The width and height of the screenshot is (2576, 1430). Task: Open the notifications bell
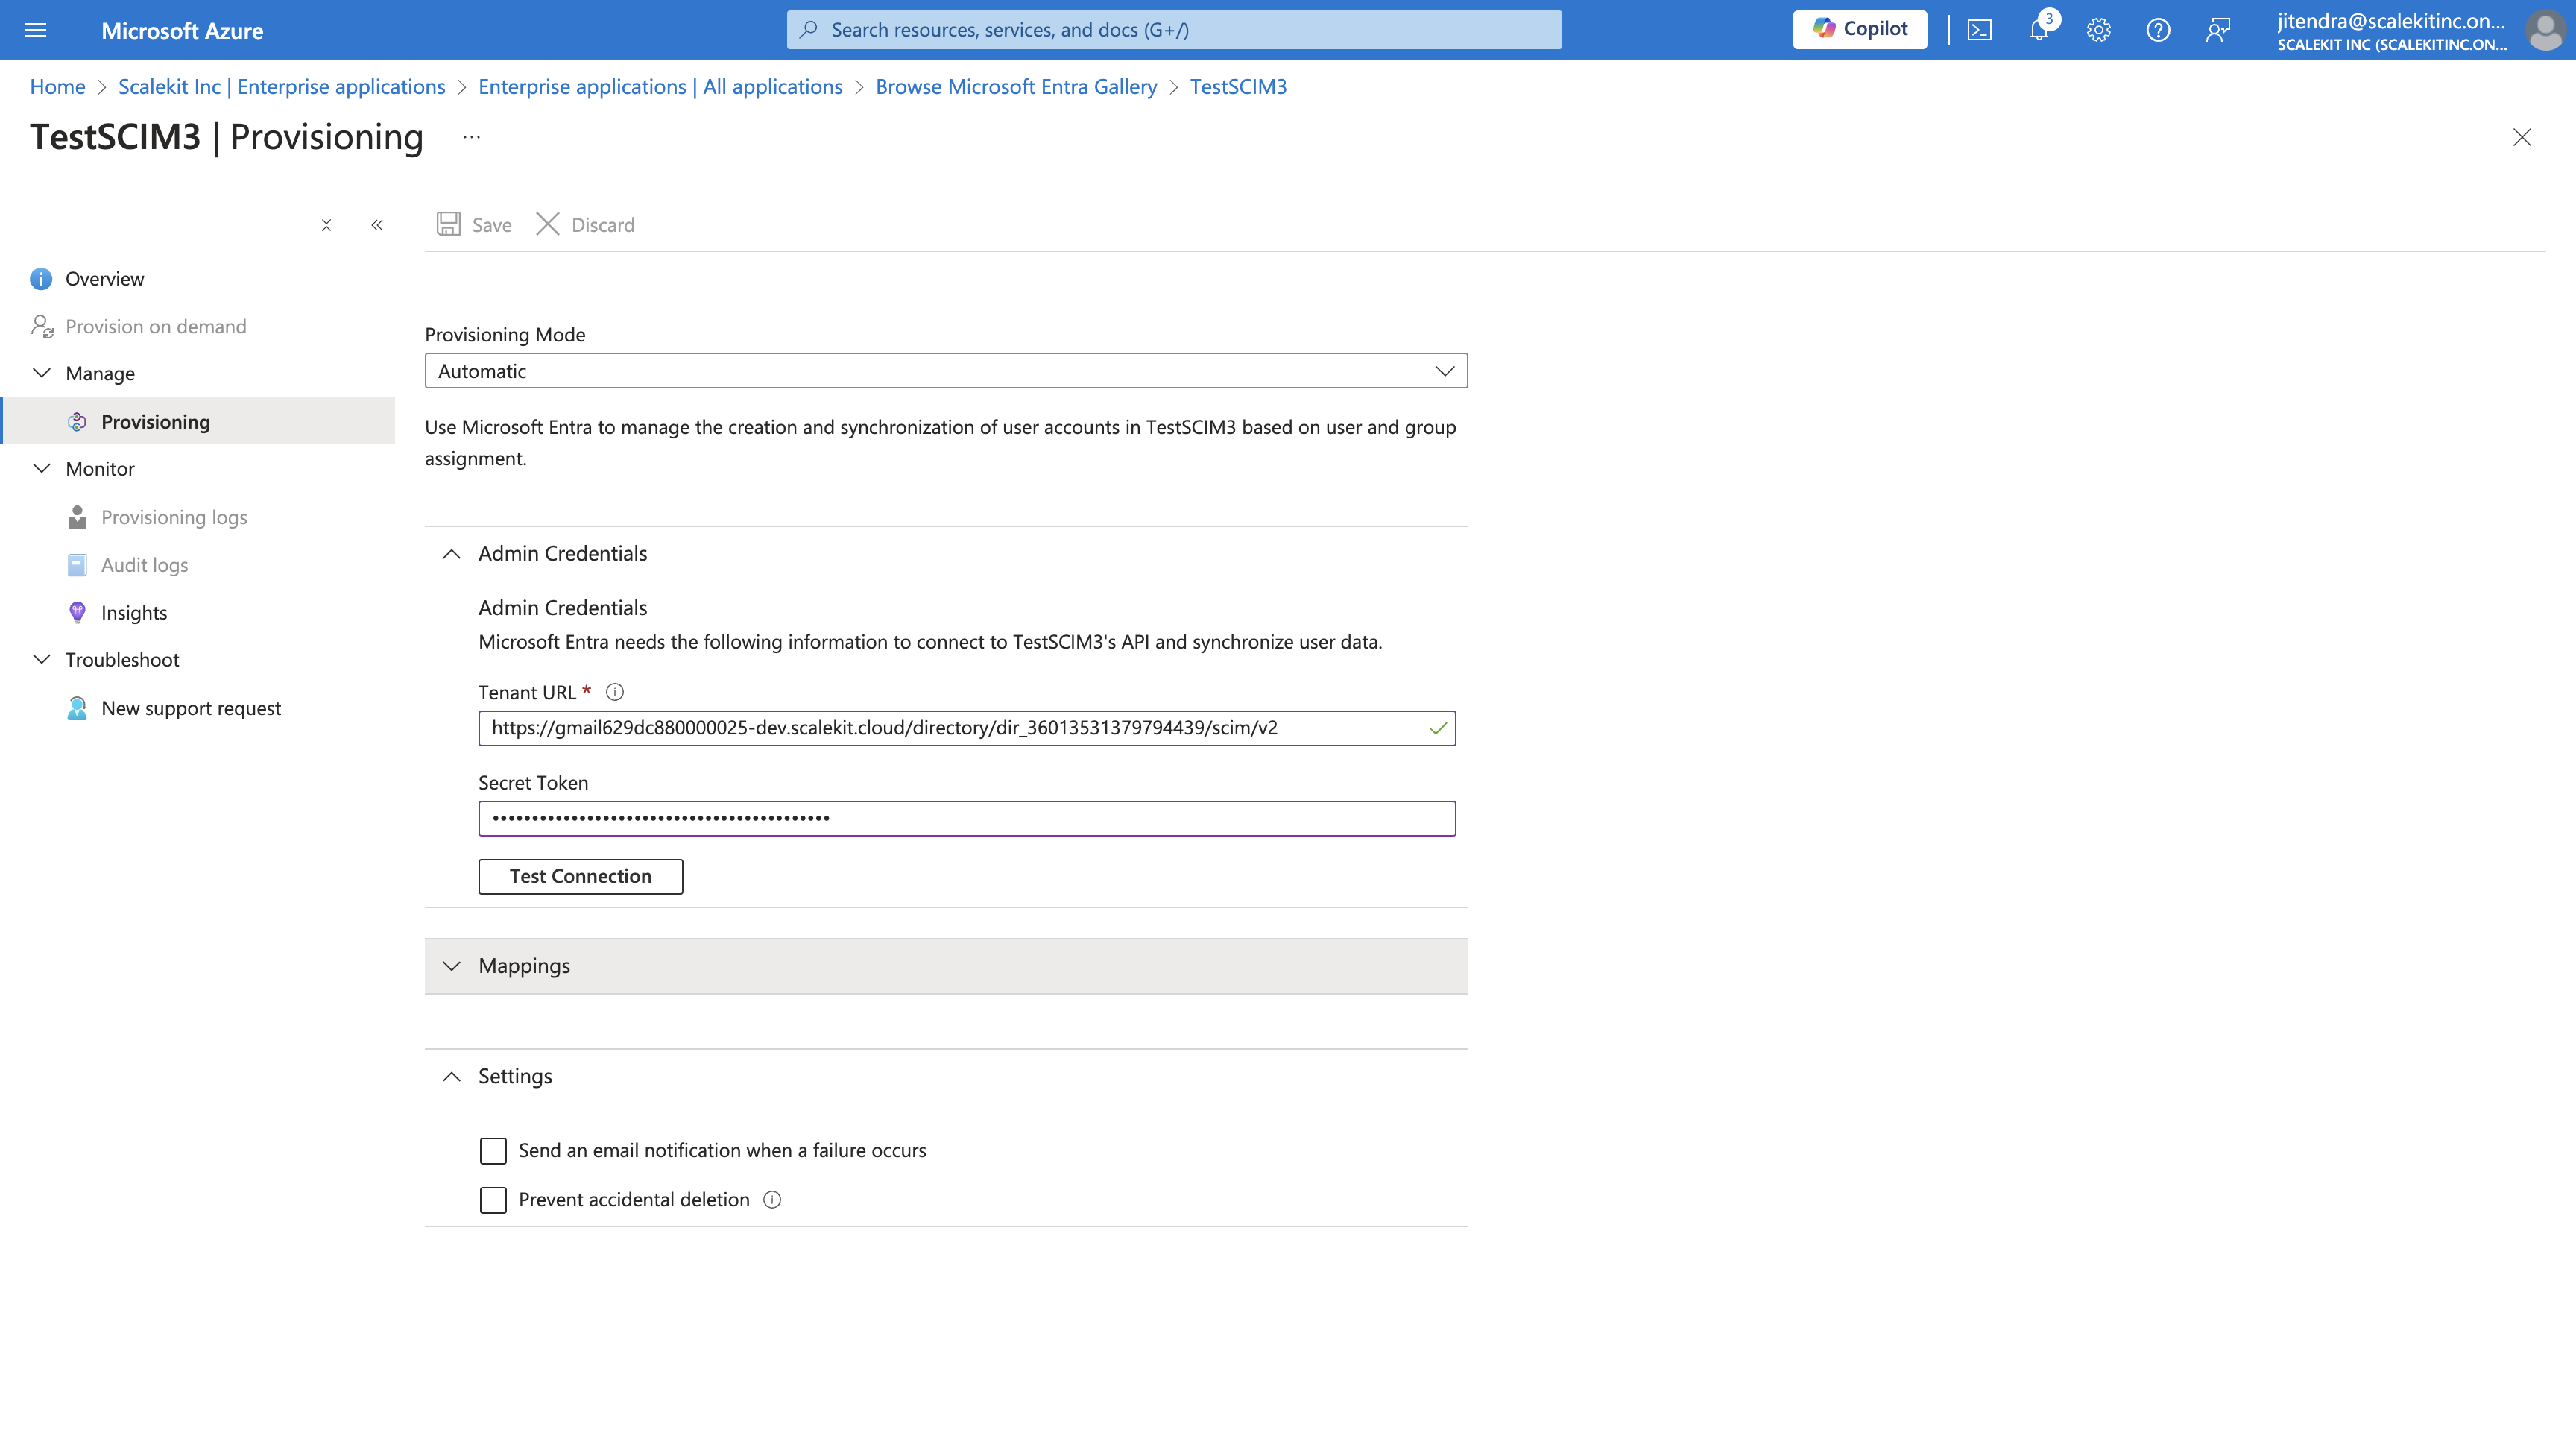[2039, 30]
